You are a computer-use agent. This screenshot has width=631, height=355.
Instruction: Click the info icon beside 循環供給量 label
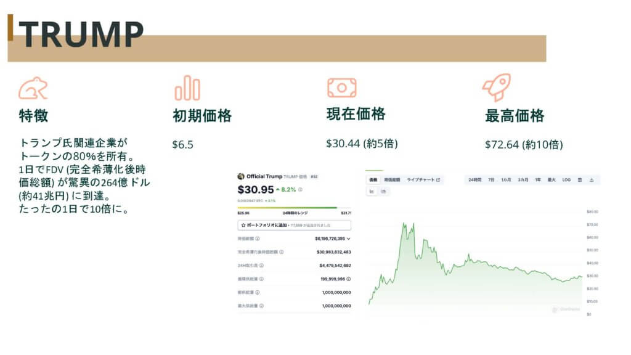click(261, 279)
